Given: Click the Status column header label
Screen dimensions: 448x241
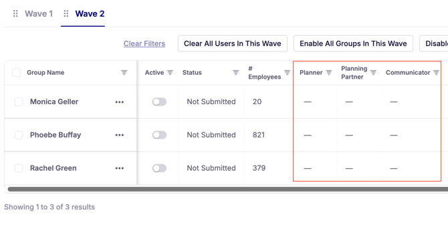Looking at the screenshot, I should point(192,73).
